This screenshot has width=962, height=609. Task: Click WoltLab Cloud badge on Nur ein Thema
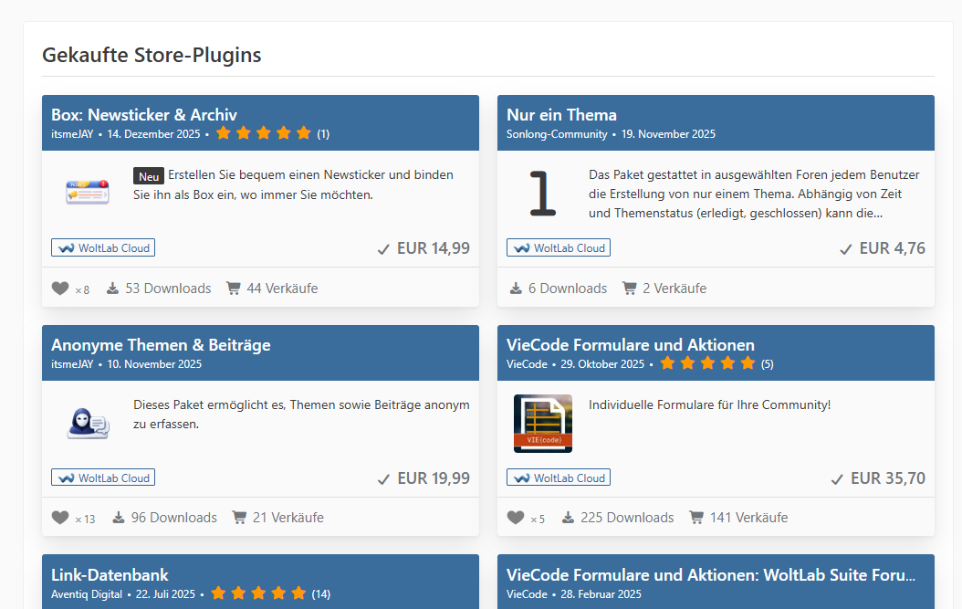559,247
